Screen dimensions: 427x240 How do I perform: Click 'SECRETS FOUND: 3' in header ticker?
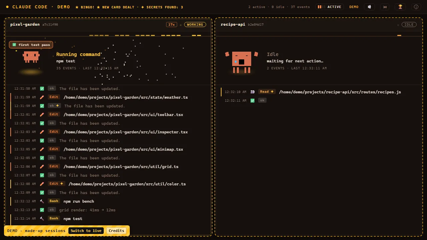(x=165, y=7)
